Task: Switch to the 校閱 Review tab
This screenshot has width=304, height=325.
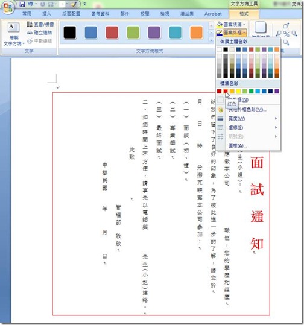Action: pyautogui.click(x=145, y=14)
